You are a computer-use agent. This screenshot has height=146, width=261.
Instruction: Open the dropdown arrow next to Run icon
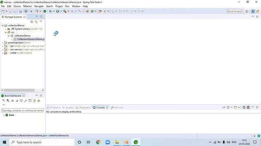pyautogui.click(x=61, y=11)
